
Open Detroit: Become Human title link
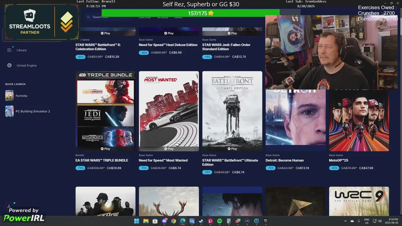click(285, 160)
